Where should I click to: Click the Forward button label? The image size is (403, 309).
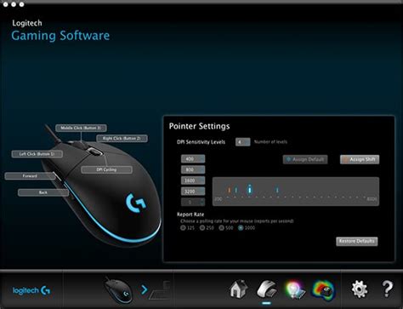(x=30, y=176)
